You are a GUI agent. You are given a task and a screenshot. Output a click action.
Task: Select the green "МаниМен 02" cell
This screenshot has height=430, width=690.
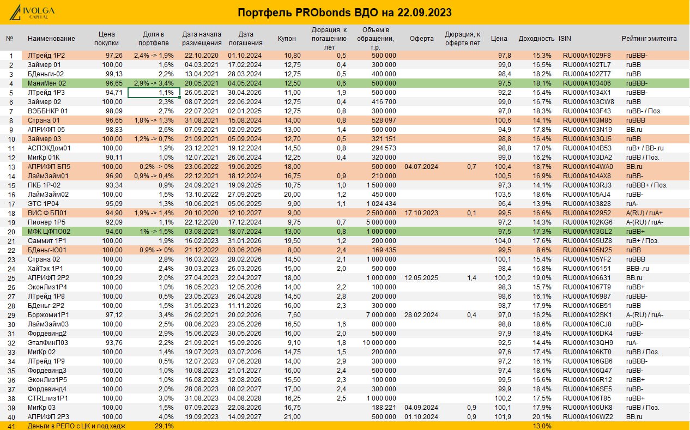(46, 83)
